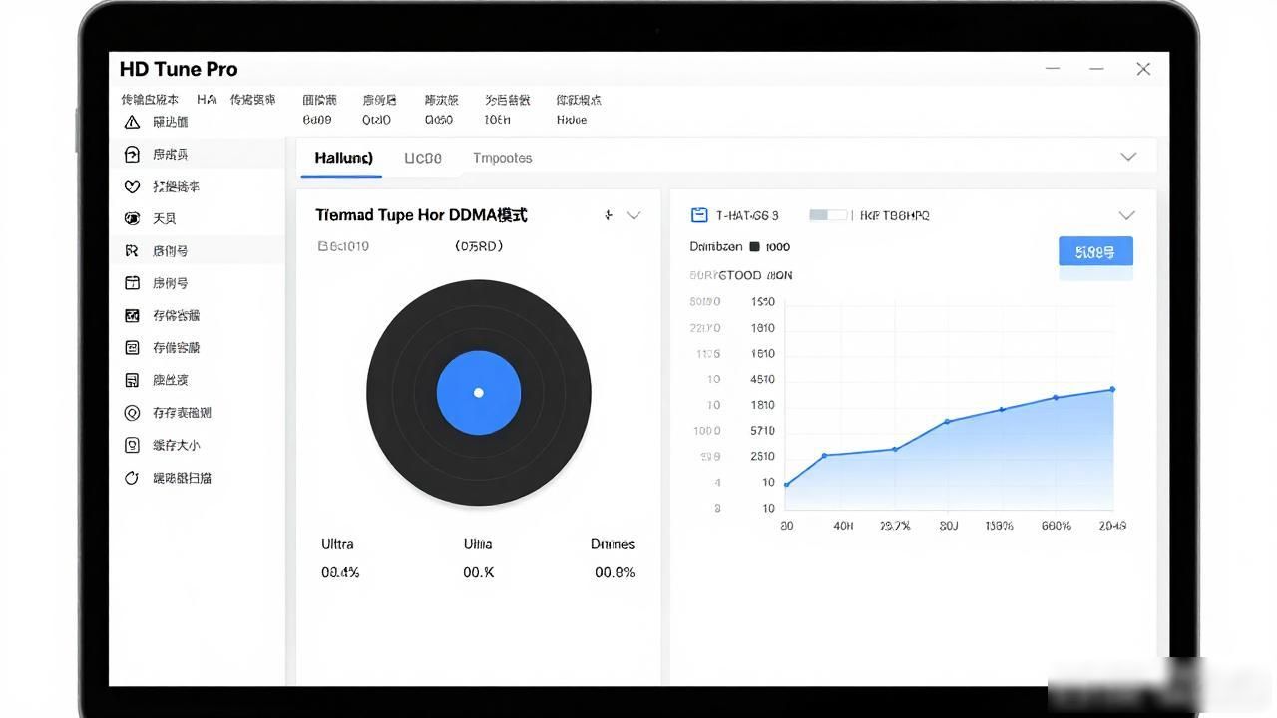
Task: Click the Tiemad Tupe Hor DDMA panel title
Action: [x=421, y=215]
